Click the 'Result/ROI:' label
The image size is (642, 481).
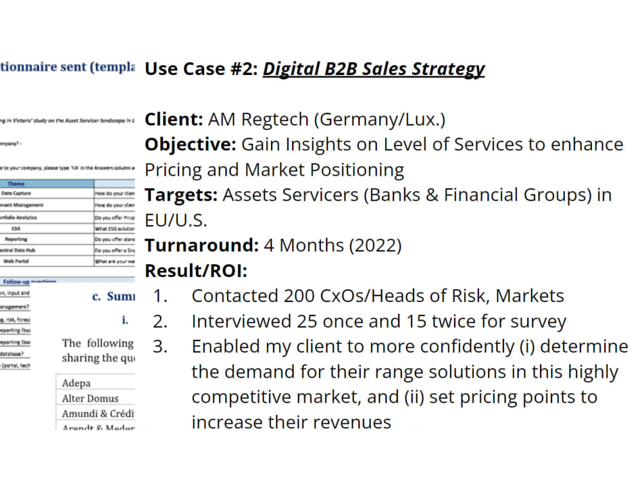196,271
